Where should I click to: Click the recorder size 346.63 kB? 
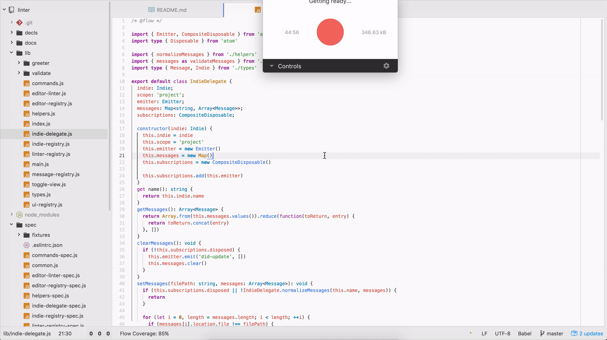pyautogui.click(x=374, y=32)
